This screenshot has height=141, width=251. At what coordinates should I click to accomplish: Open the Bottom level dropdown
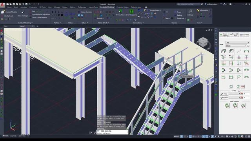coord(235,98)
